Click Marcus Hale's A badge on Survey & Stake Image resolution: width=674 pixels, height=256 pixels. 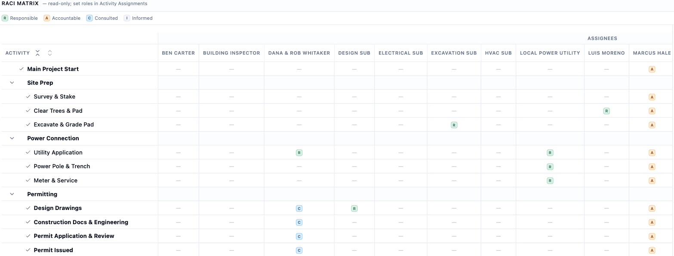click(x=652, y=97)
